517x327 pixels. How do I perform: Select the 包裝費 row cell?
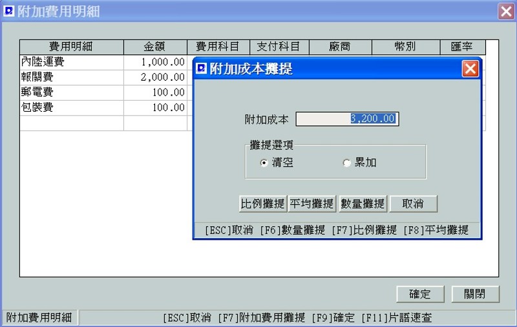pos(72,108)
